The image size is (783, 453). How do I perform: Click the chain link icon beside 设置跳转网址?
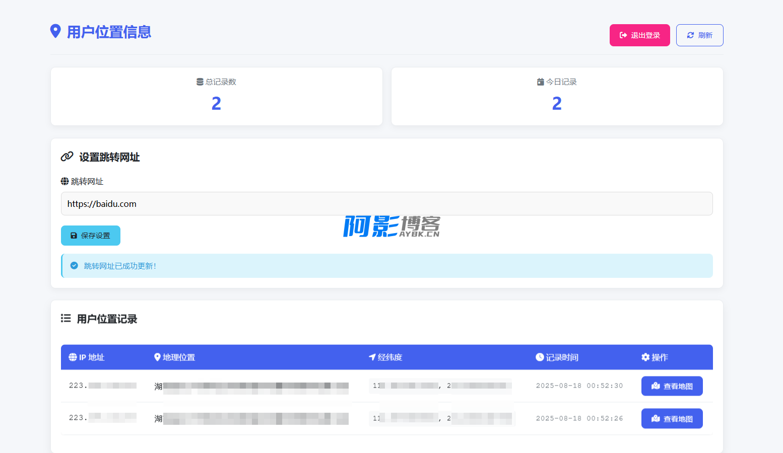tap(67, 157)
